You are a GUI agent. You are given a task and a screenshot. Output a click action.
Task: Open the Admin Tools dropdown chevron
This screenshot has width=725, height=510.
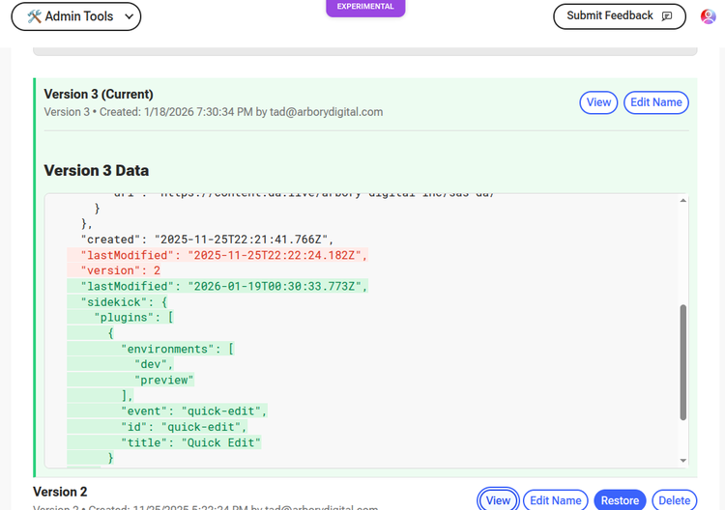click(130, 16)
